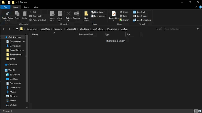Open Music in the sidebar
The height and width of the screenshot is (113, 202).
click(x=11, y=92)
